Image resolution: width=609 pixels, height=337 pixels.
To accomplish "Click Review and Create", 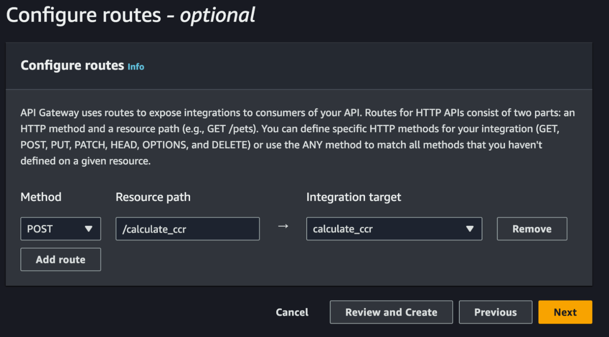I will [391, 312].
